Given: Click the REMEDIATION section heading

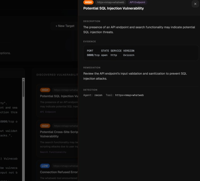Looking at the screenshot, I should point(92,68).
